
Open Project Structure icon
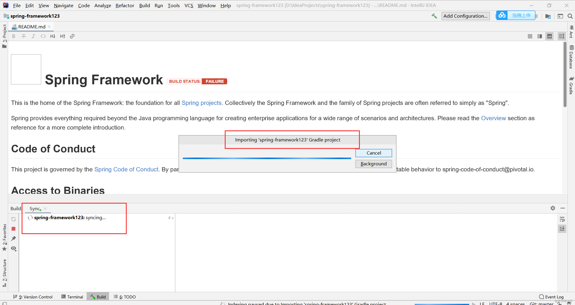(x=548, y=16)
